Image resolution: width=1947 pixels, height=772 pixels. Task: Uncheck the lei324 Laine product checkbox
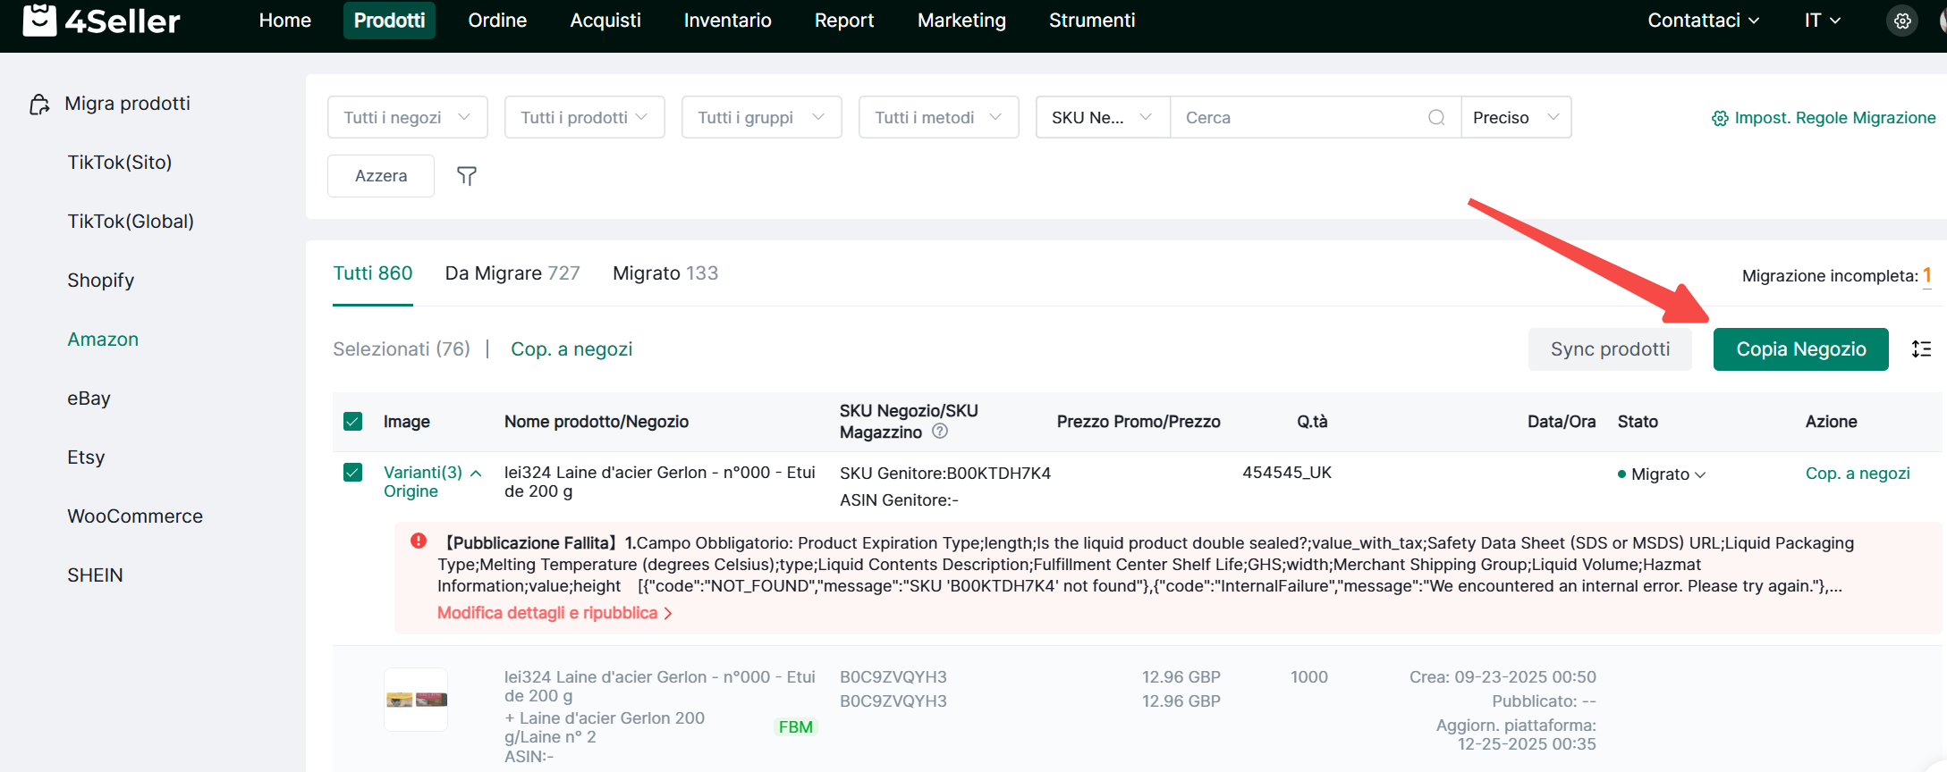tap(353, 473)
